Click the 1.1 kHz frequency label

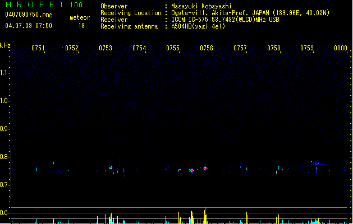click(4, 73)
